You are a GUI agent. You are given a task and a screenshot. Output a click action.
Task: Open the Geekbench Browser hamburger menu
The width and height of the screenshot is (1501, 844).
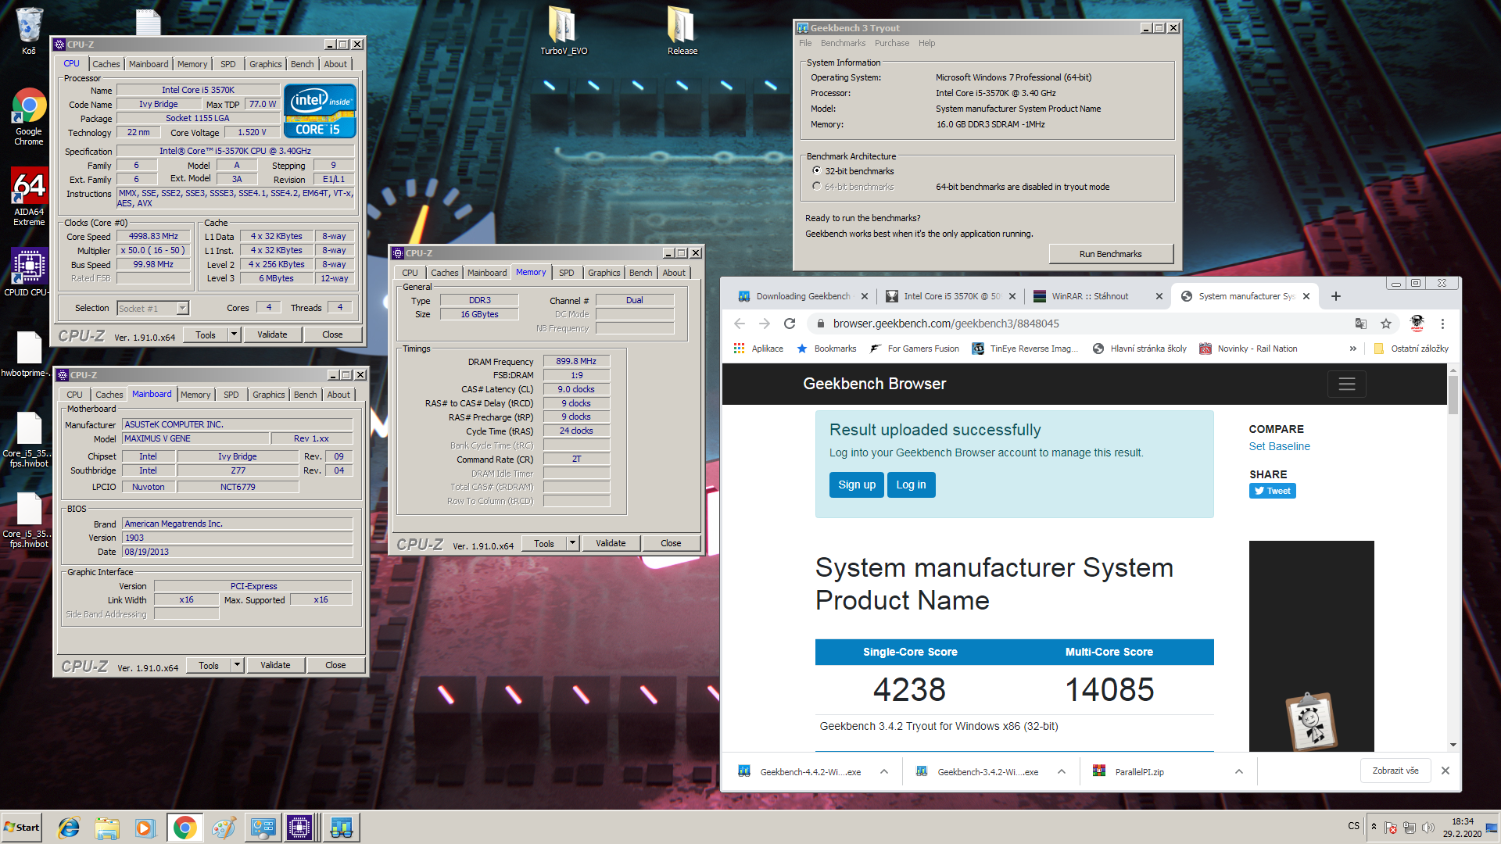(x=1346, y=384)
